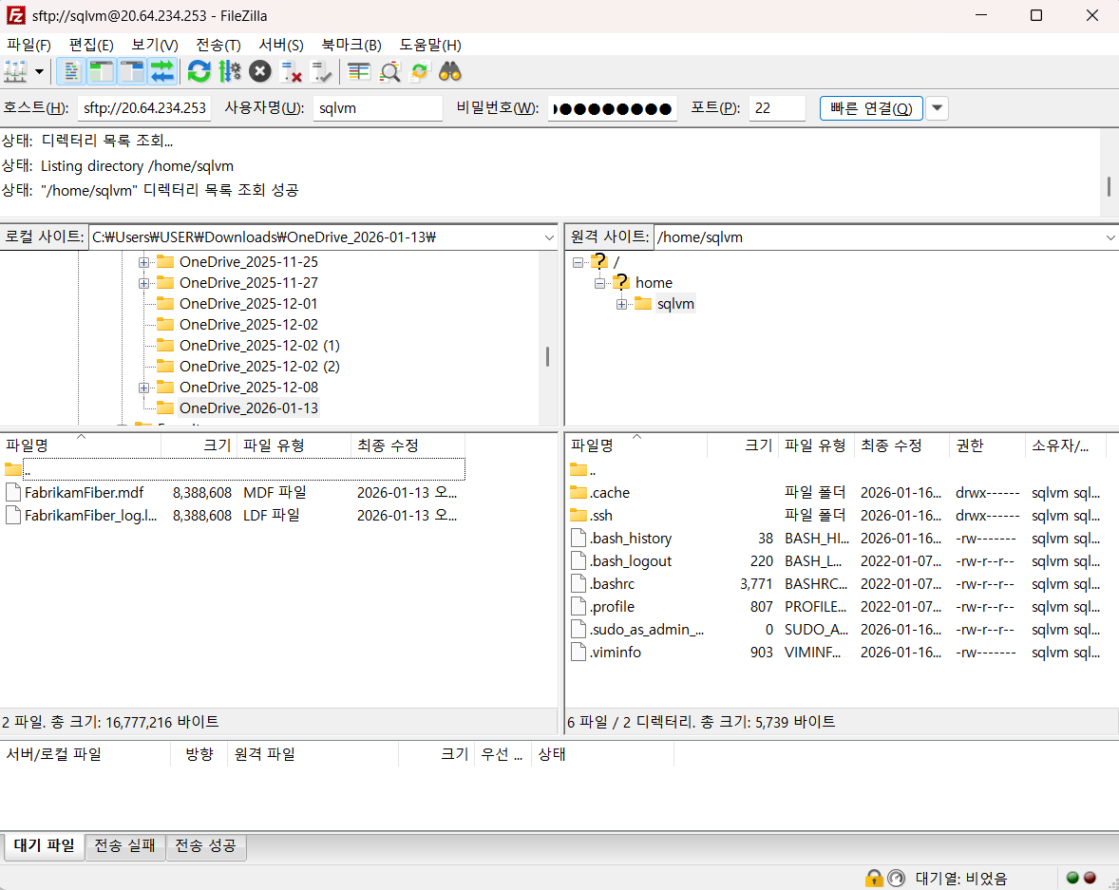The width and height of the screenshot is (1119, 890).
Task: Open the quick connect history dropdown arrow
Action: click(x=937, y=108)
